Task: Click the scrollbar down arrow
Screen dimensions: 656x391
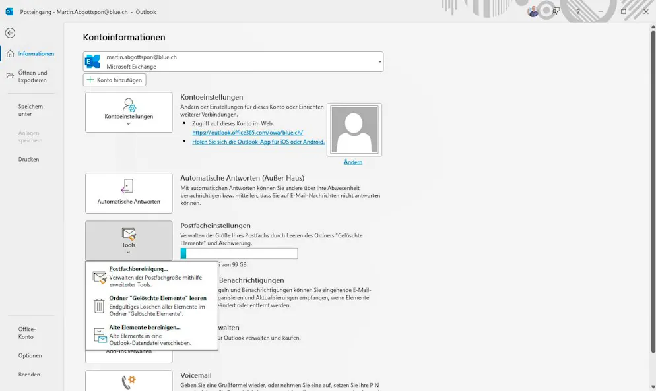Action: pos(653,387)
